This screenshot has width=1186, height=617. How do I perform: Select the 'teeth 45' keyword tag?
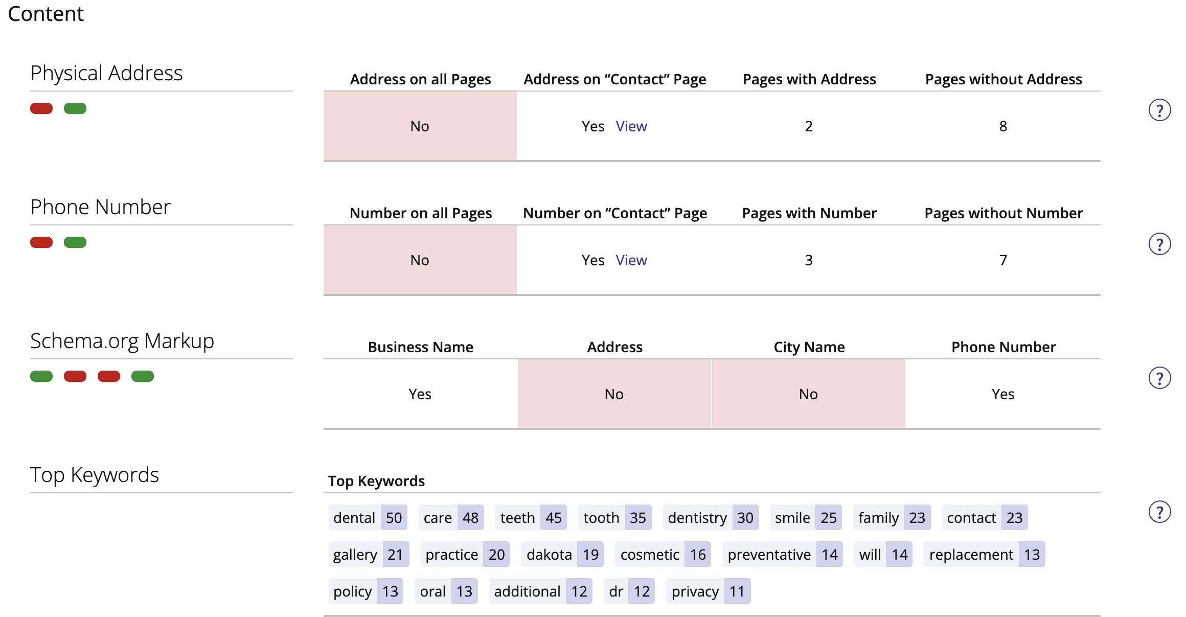tap(531, 517)
